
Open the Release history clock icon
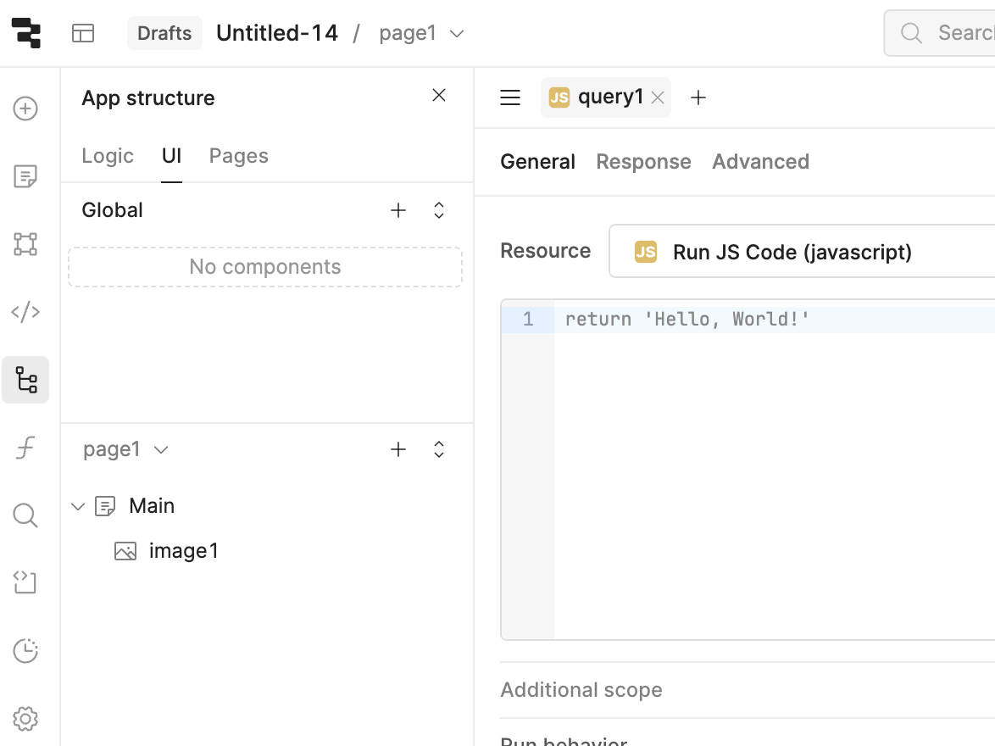[x=25, y=651]
